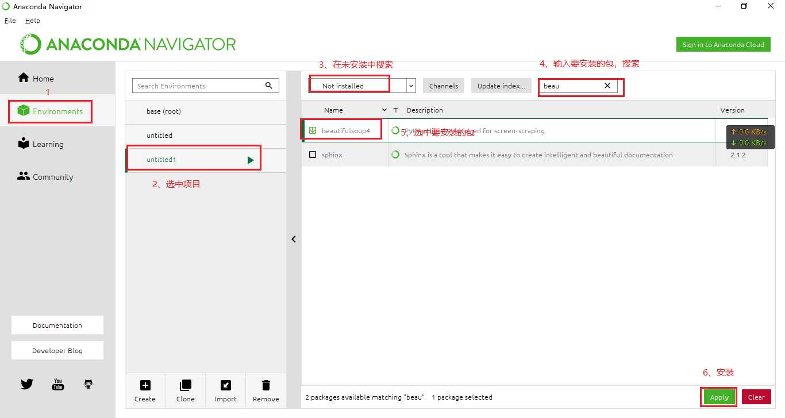Screen dimensions: 785x418
Task: Click the Search Environments input field
Action: 206,86
